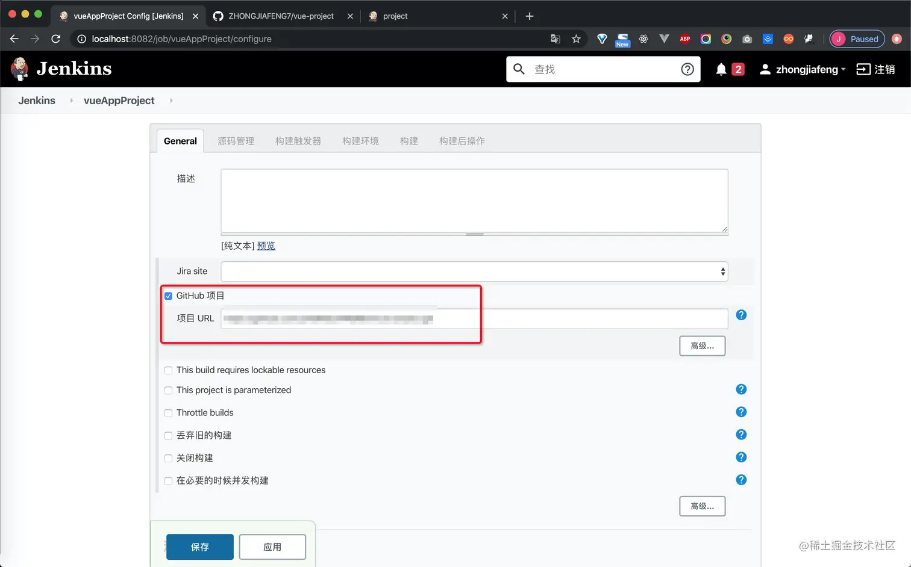Click the site info icon in address bar

click(x=81, y=39)
